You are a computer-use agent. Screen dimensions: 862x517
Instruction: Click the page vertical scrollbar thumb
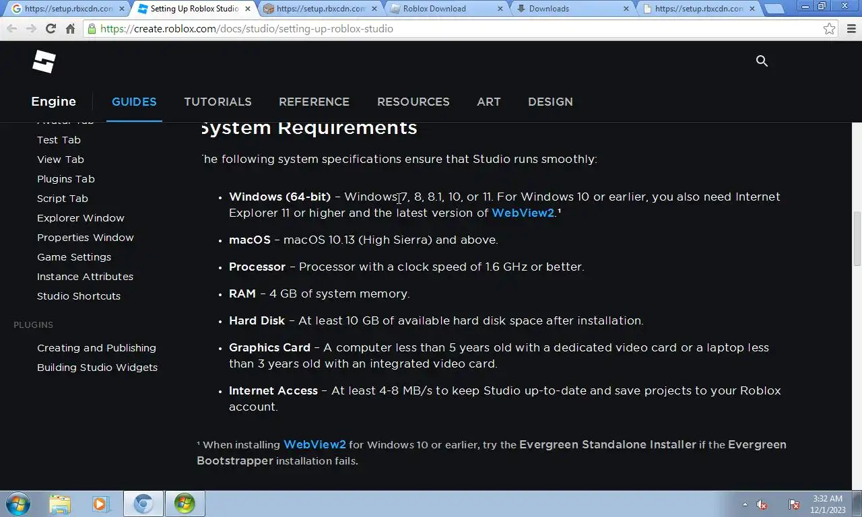pos(857,239)
